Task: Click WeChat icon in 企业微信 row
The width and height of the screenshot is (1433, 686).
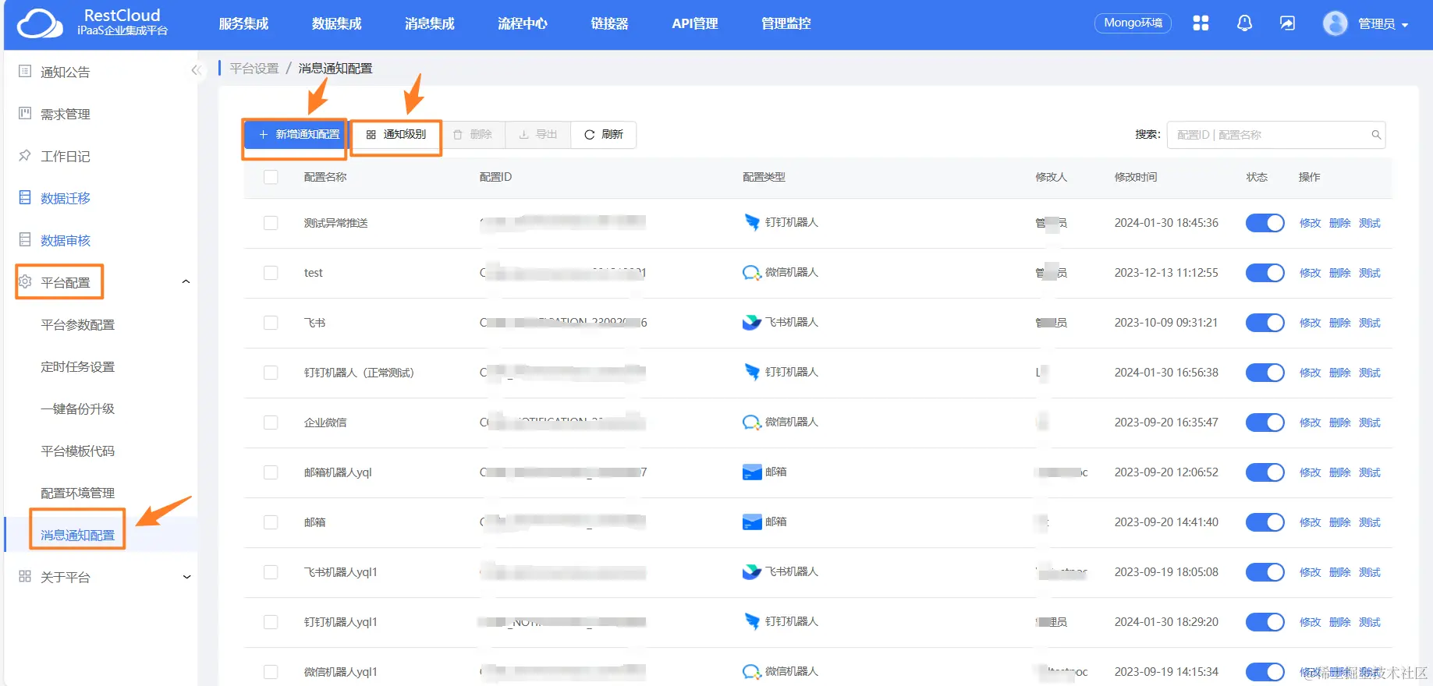Action: (752, 423)
